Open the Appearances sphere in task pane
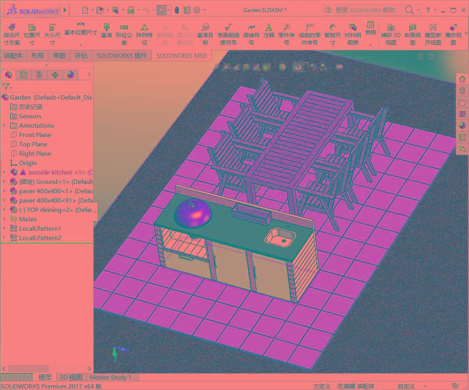The image size is (469, 390). pyautogui.click(x=462, y=126)
